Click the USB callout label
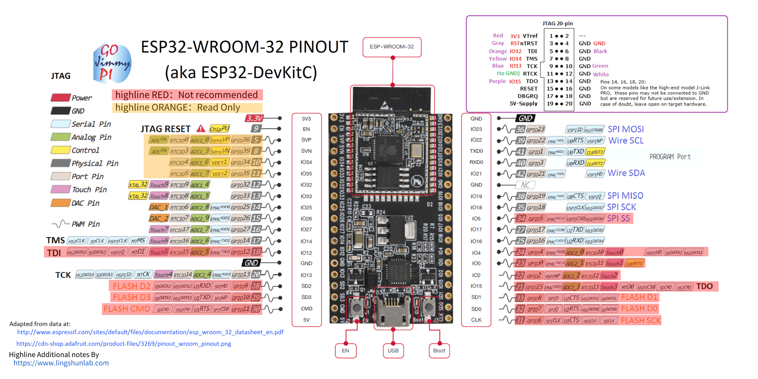The width and height of the screenshot is (758, 379). tap(393, 351)
